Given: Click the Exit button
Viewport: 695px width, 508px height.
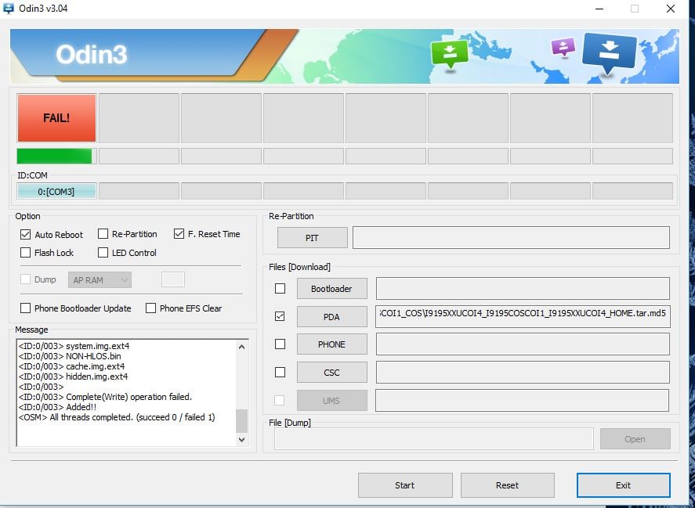Looking at the screenshot, I should tap(623, 485).
